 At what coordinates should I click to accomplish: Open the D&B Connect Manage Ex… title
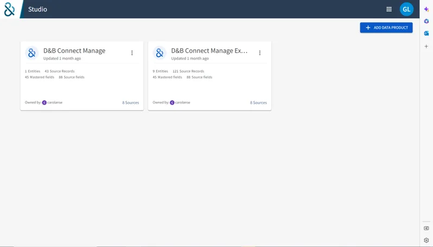209,51
